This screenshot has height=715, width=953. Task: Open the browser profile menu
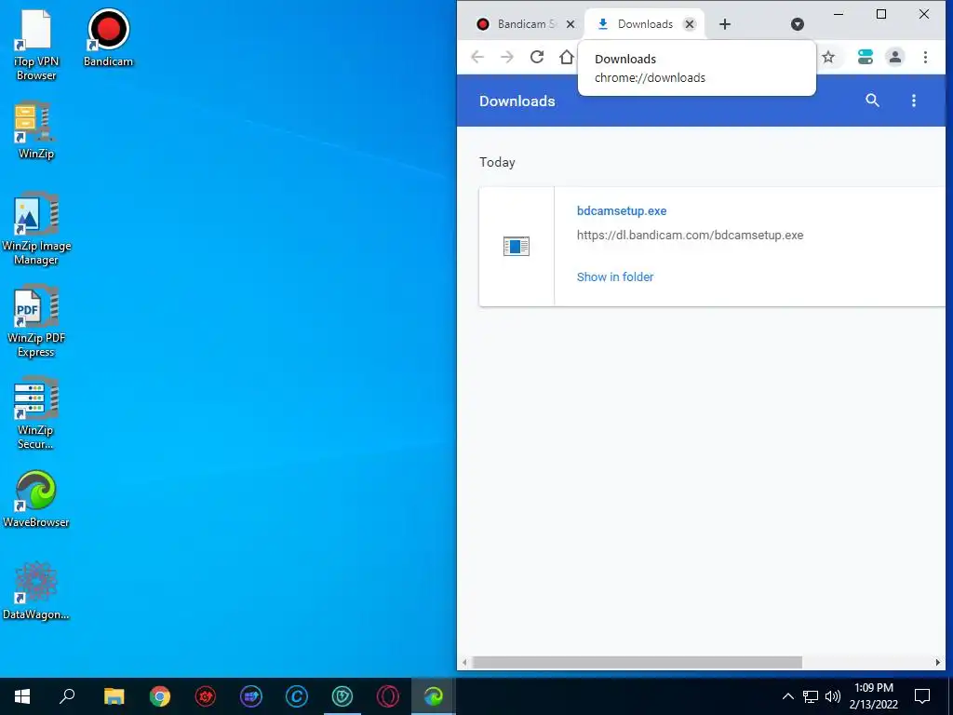tap(894, 57)
